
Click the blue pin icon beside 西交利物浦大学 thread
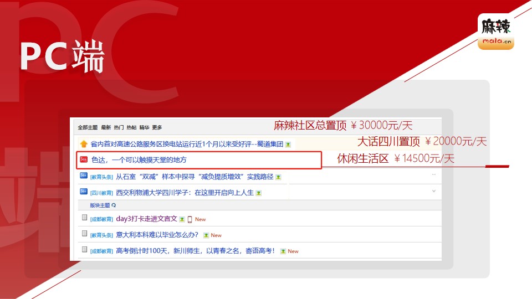84,191
